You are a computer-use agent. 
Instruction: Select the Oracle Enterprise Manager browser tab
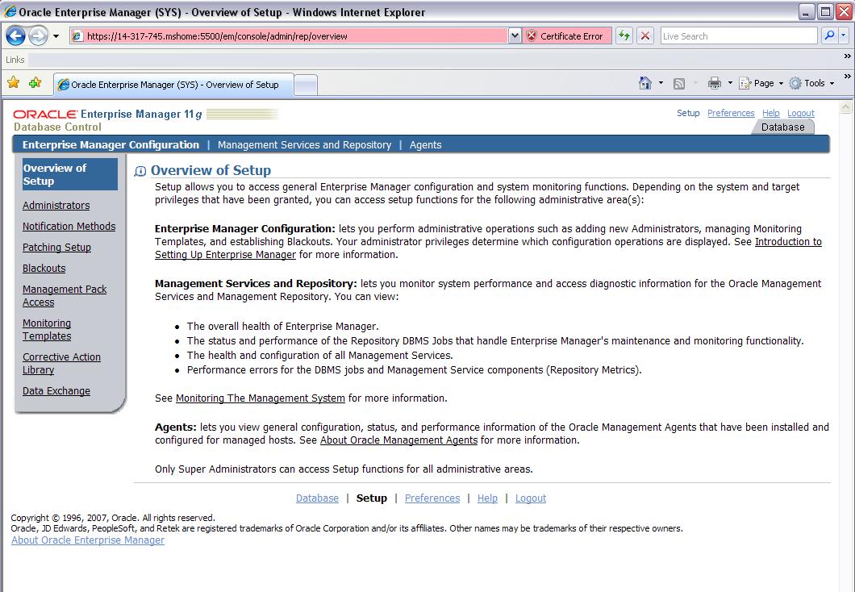coord(173,85)
